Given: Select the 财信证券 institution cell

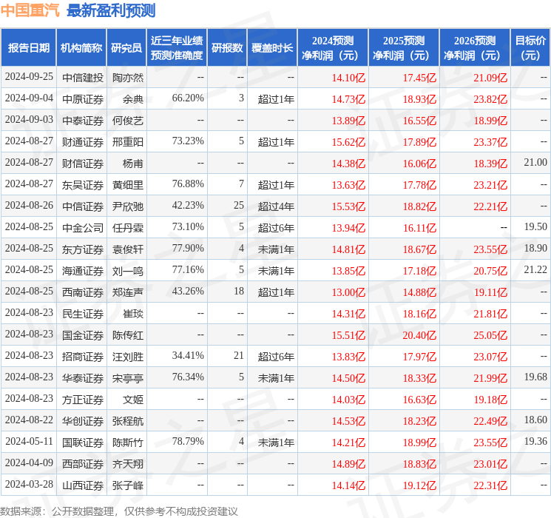Looking at the screenshot, I should click(x=83, y=164).
